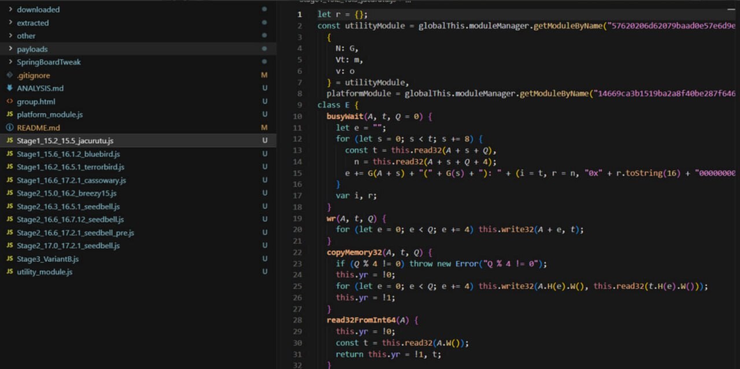Image resolution: width=740 pixels, height=369 pixels.
Task: Click the JS icon of Stage2_15.0_16.2_breezy15.js
Action: click(x=9, y=193)
